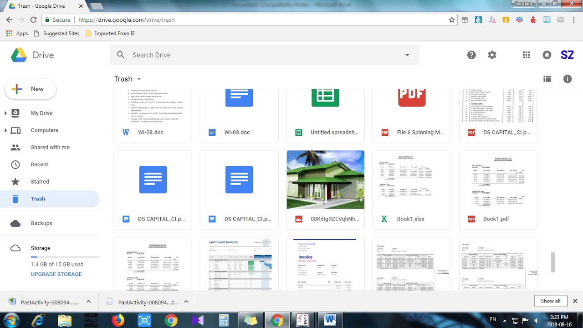Select the Invoice document thumbnail
The height and width of the screenshot is (328, 583).
click(x=325, y=264)
